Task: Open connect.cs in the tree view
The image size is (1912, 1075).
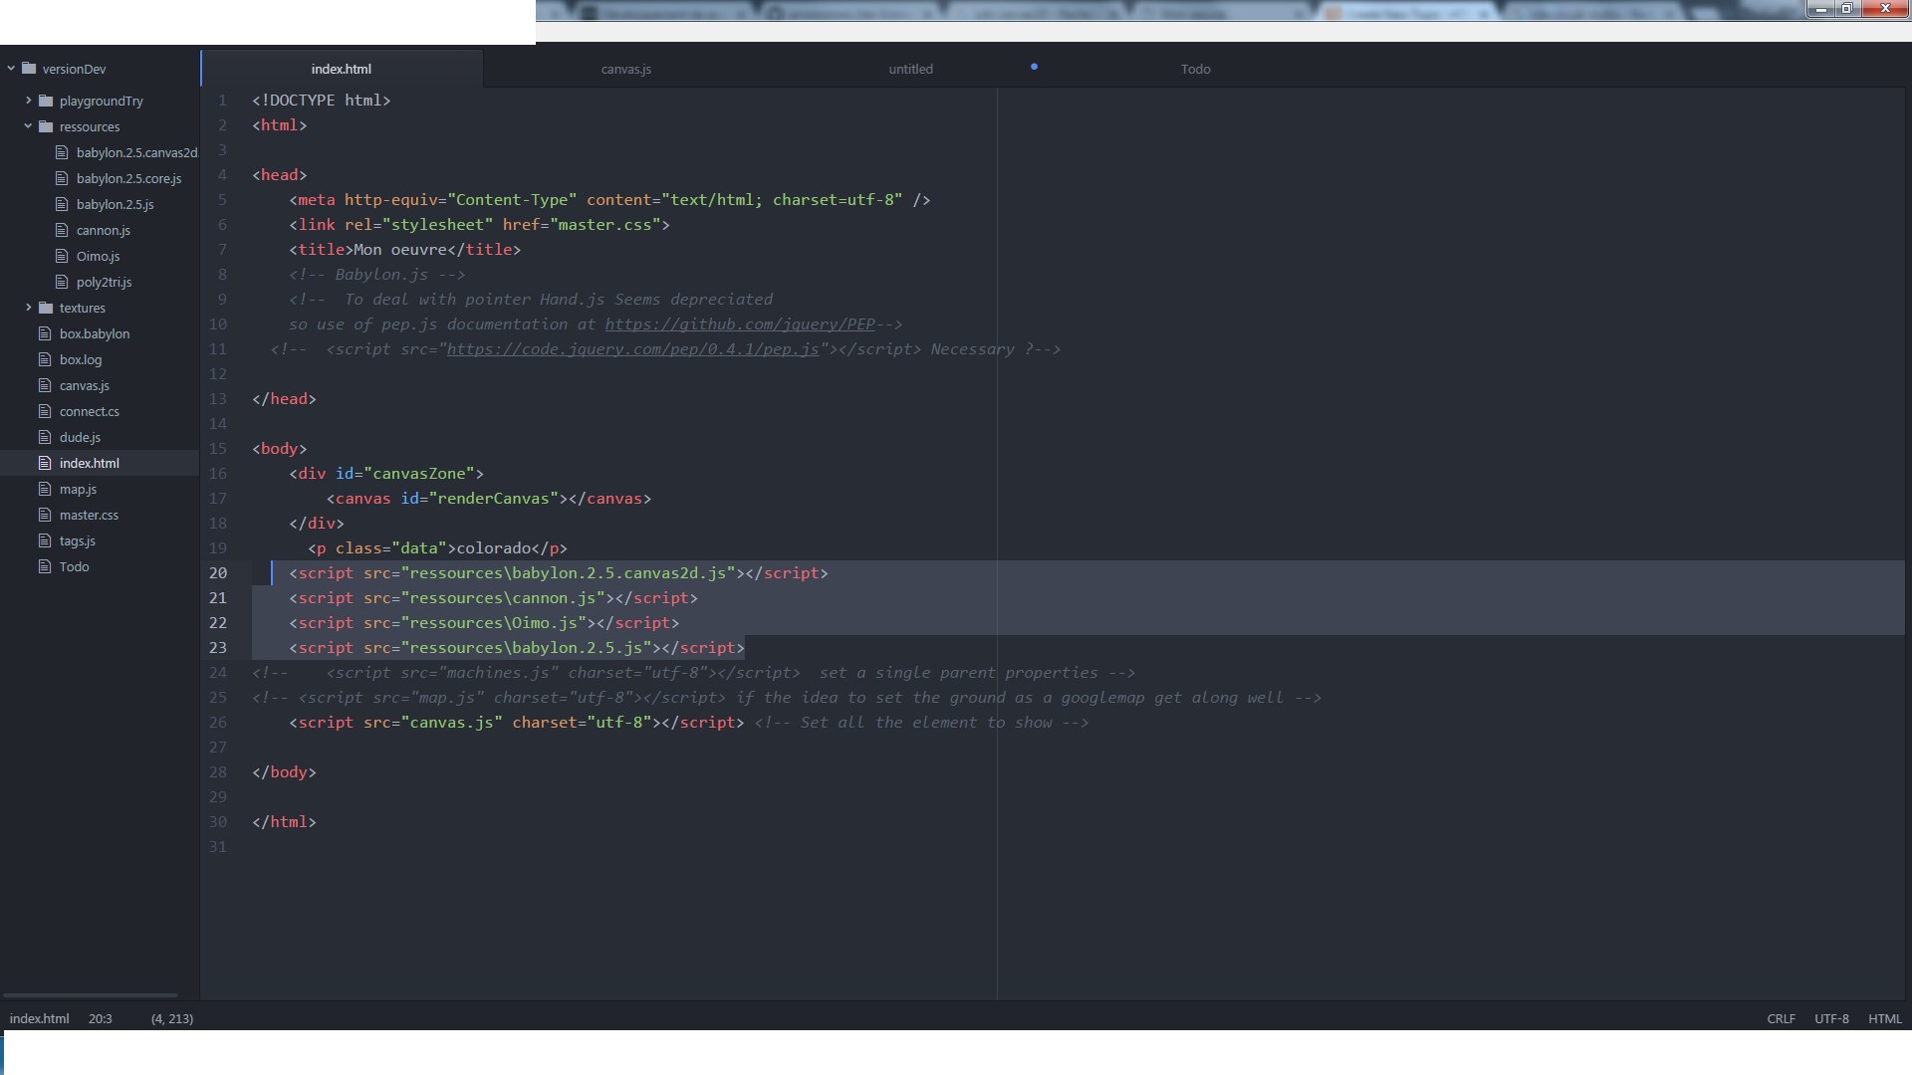Action: click(89, 411)
